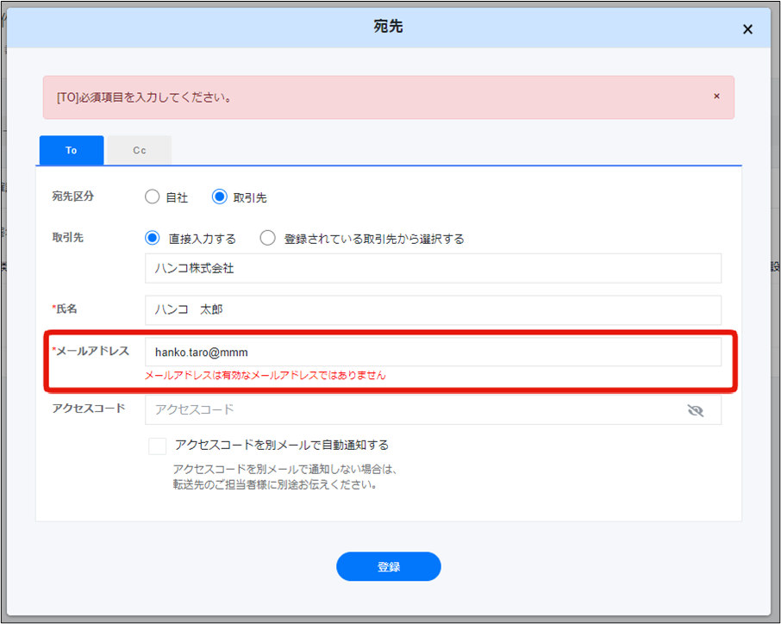Choose 取引先 as the 宛先区分
Viewport: 781px width, 624px height.
[x=220, y=197]
